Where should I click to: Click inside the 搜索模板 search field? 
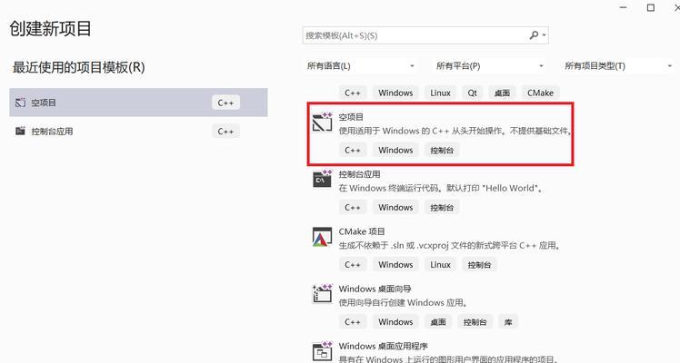click(415, 35)
